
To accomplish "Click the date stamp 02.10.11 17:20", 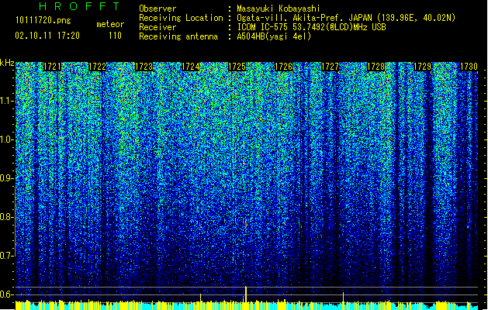I will [x=47, y=36].
